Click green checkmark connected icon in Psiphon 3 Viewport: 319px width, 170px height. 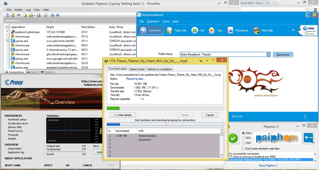[233, 138]
